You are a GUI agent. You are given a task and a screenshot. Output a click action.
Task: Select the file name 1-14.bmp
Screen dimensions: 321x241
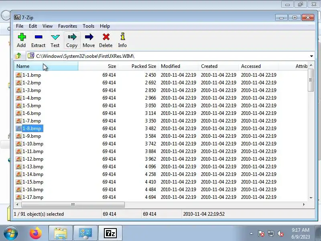(x=33, y=174)
